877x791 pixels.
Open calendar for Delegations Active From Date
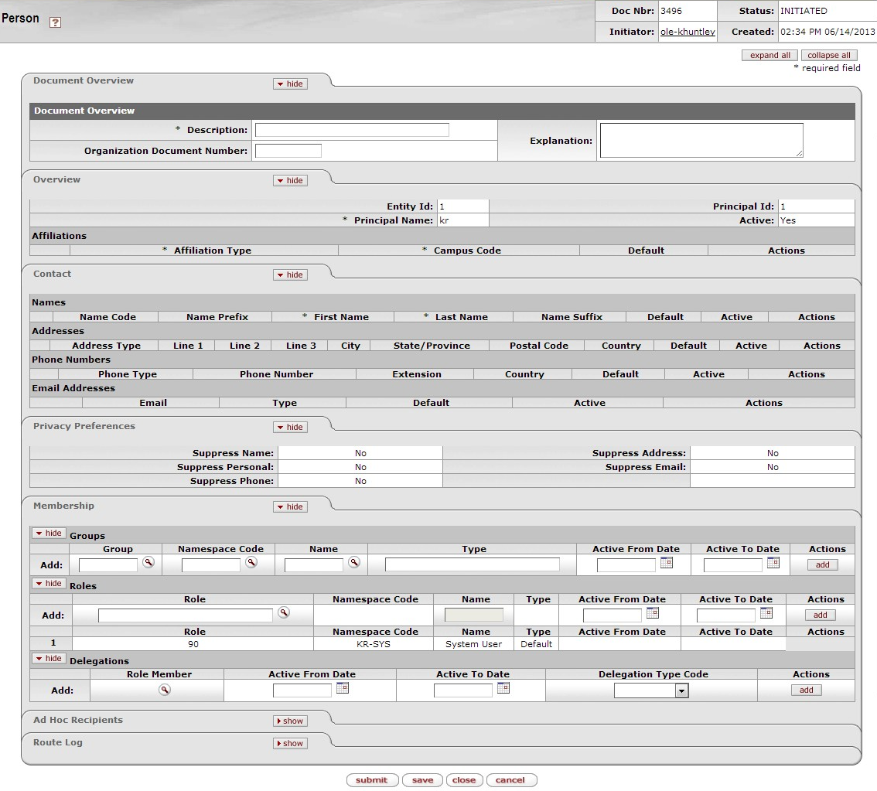342,688
